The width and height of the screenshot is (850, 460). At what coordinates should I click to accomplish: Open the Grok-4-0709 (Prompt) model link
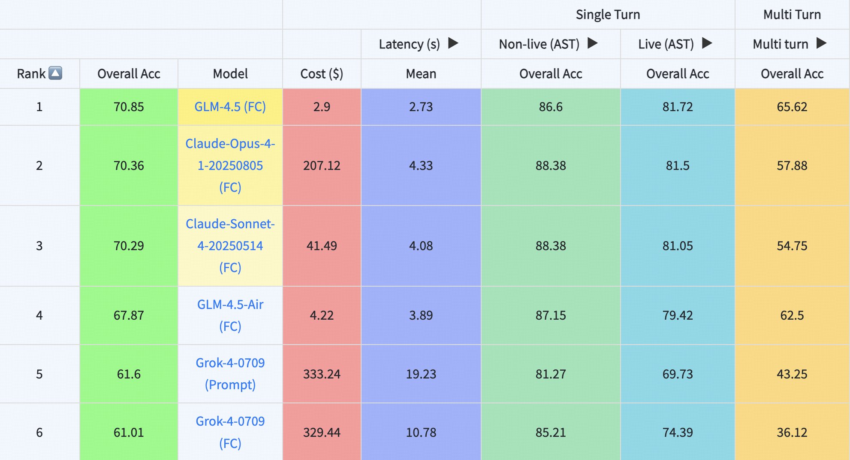(x=230, y=374)
